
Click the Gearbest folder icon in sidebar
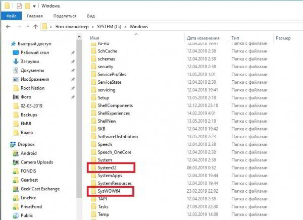16,180
